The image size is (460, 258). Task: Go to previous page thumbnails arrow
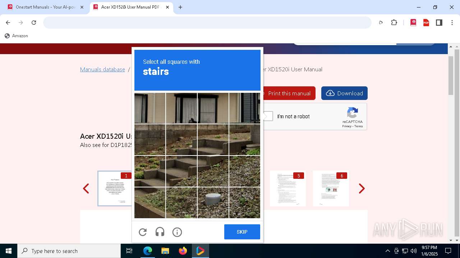pos(86,188)
